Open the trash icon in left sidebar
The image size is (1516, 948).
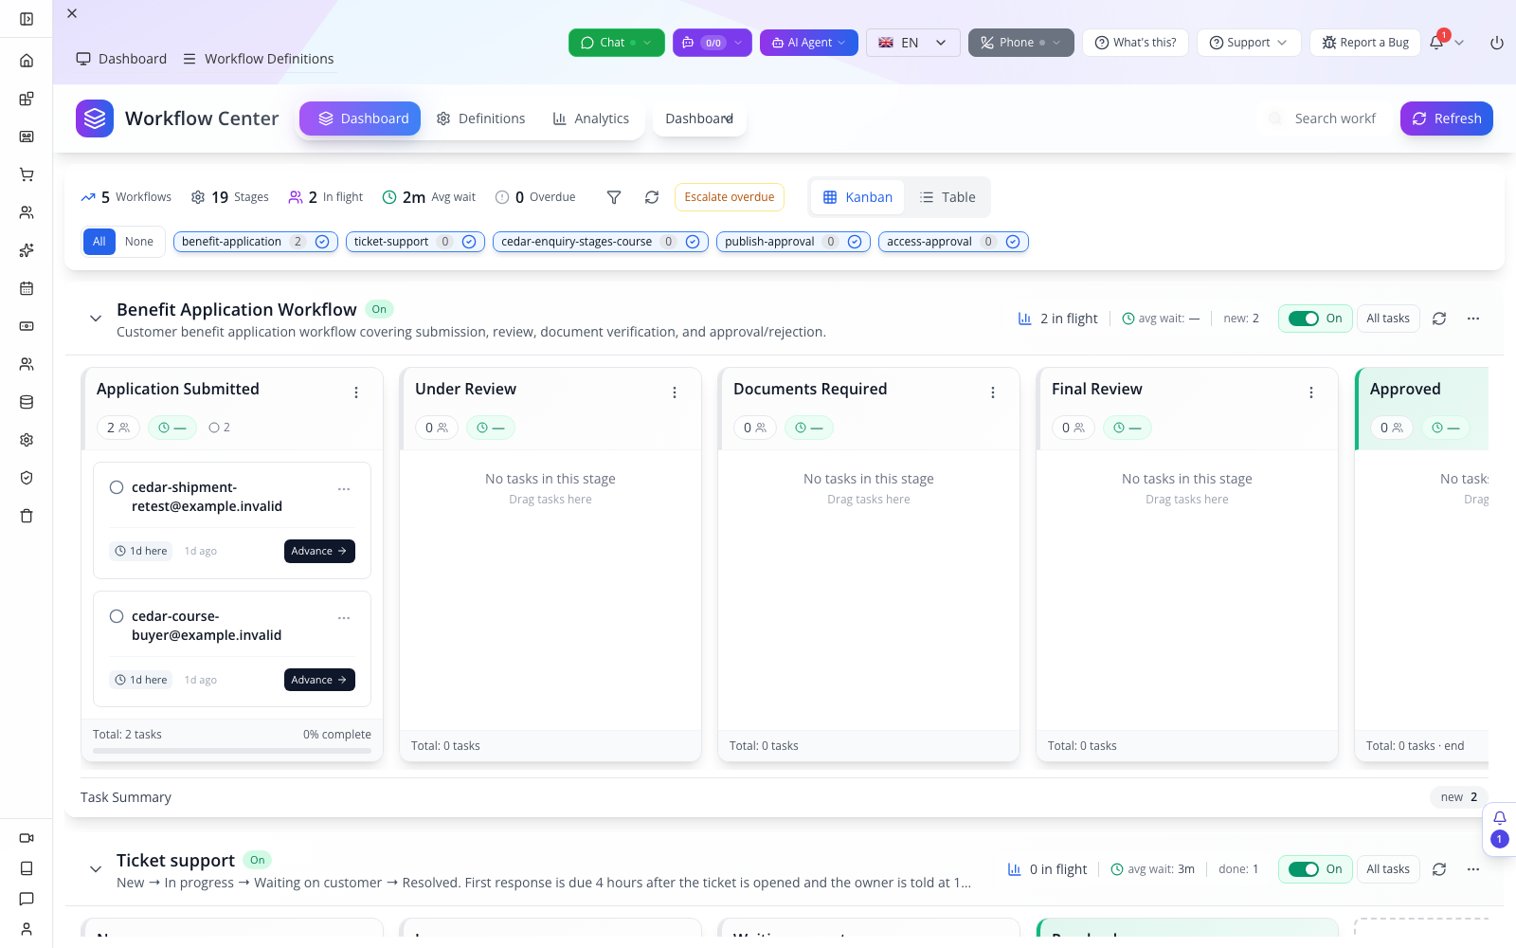pyautogui.click(x=27, y=516)
